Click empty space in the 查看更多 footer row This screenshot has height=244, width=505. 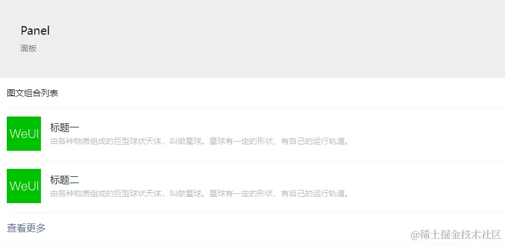(225, 228)
